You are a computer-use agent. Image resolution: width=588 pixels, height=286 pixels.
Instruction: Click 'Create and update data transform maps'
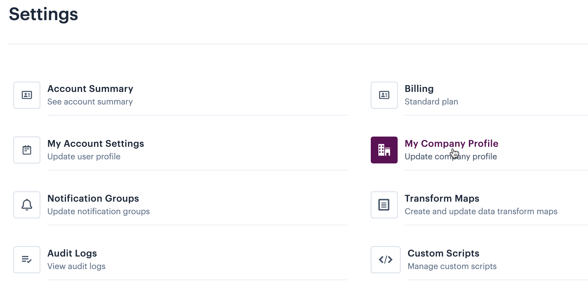(481, 212)
